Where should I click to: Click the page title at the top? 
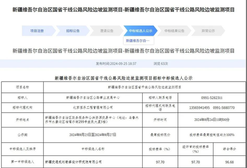tap(123, 10)
